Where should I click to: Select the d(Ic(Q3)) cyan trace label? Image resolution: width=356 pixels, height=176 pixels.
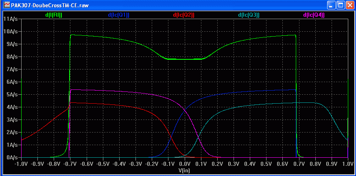tap(249, 15)
